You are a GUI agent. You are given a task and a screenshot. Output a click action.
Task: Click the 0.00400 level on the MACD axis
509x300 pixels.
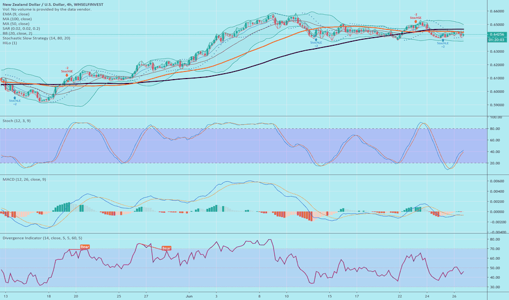[x=497, y=191]
